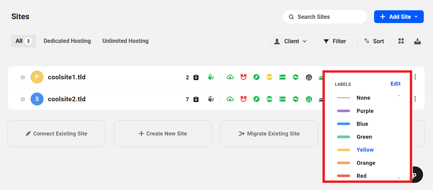Click the Connect Existing Site card
This screenshot has height=190, width=433.
point(56,134)
